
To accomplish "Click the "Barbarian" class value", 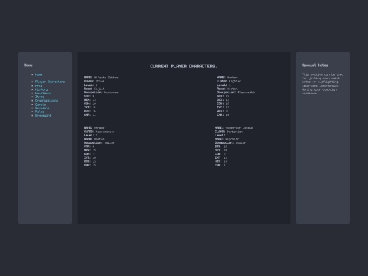I will click(x=234, y=132).
